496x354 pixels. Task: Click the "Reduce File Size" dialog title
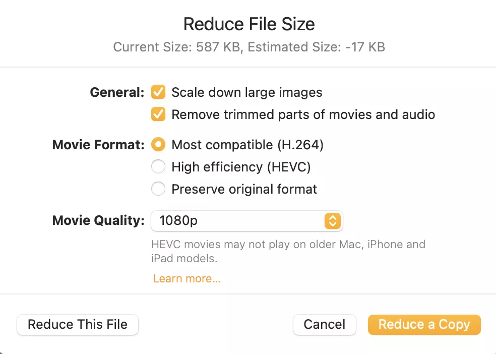(249, 24)
